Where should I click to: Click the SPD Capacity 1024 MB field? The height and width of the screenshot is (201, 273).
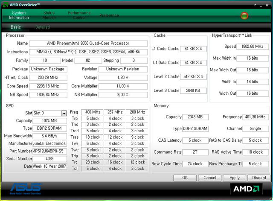pyautogui.click(x=49, y=121)
